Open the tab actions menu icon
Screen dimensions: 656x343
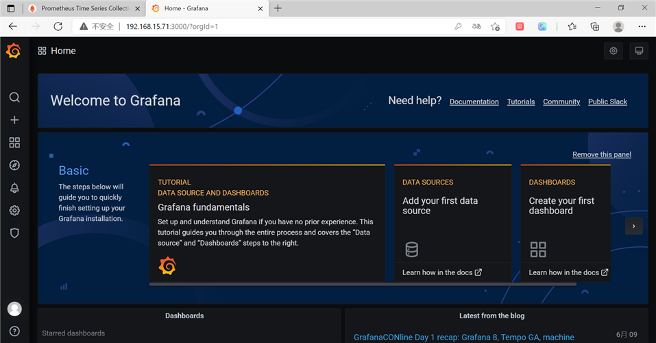[11, 8]
